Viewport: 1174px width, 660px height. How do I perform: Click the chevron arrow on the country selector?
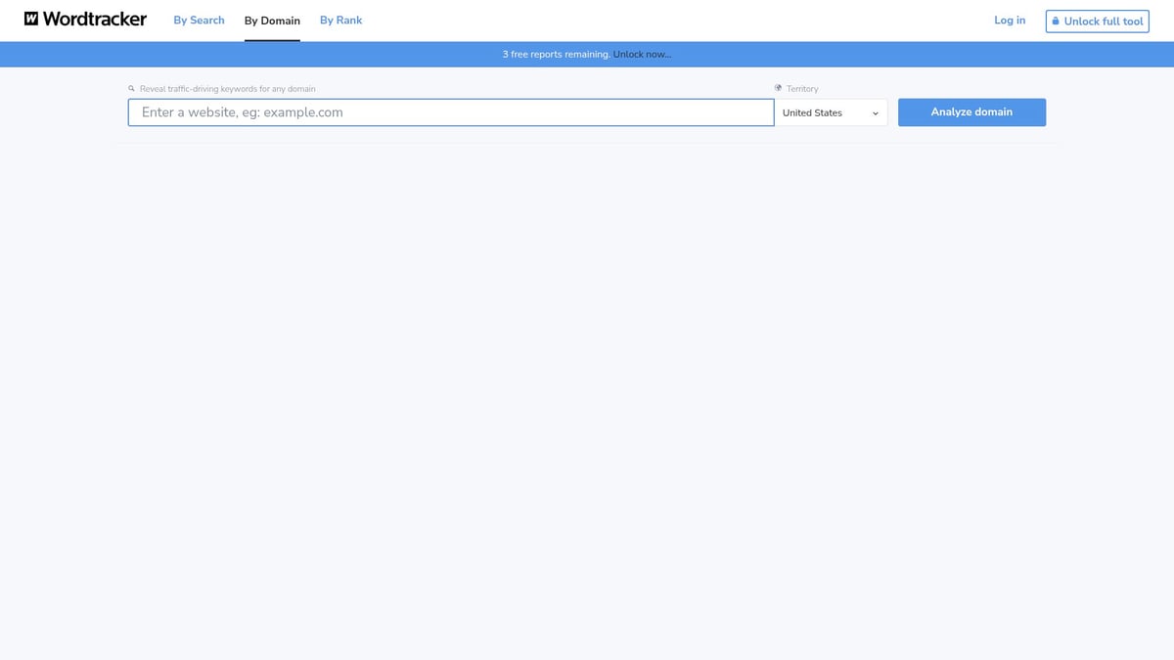875,112
